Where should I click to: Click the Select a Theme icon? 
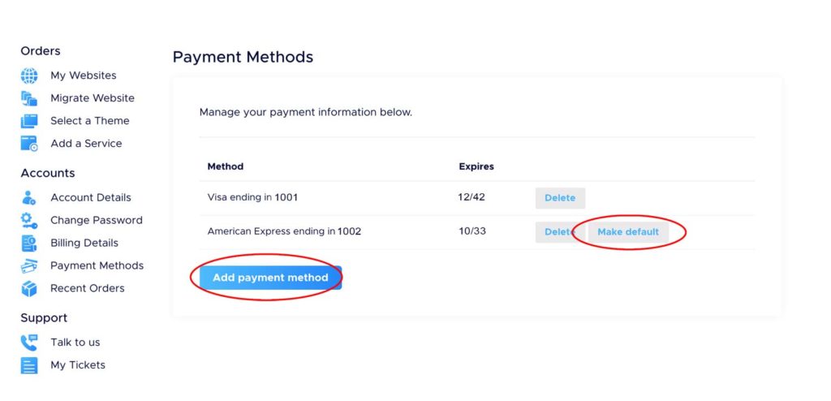pos(29,121)
